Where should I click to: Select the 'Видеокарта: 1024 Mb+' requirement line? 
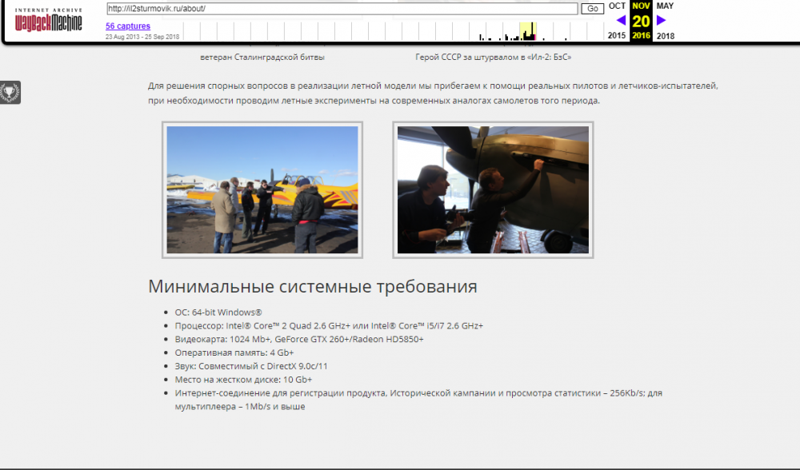click(x=299, y=339)
